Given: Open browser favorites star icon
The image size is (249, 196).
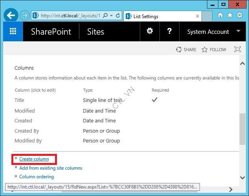Looking at the screenshot, I should [x=230, y=16].
